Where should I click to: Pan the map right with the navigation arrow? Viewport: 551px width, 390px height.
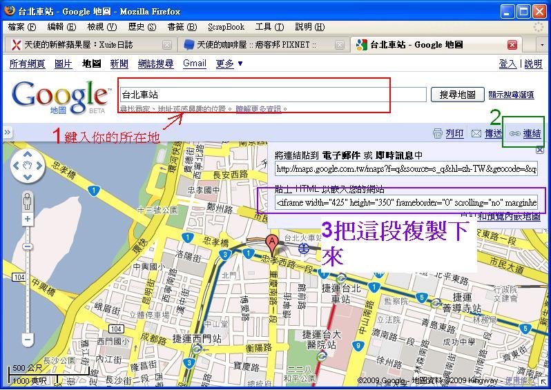39,166
